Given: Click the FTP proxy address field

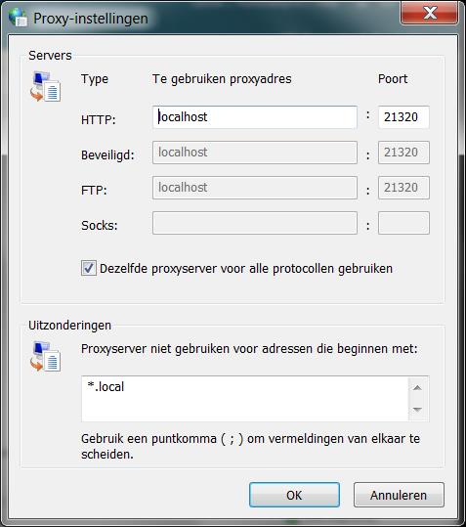Looking at the screenshot, I should pos(255,188).
